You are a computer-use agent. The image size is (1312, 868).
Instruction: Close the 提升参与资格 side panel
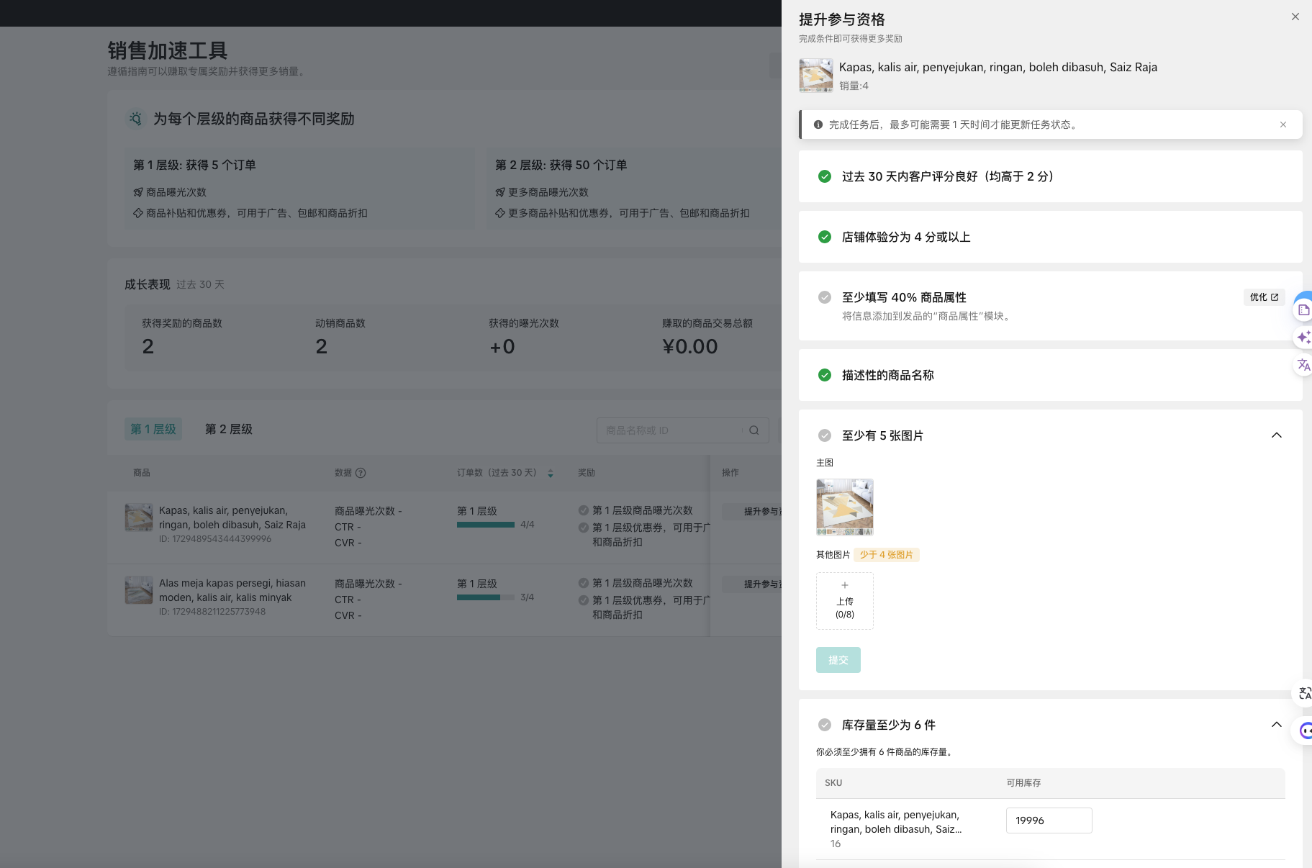point(1295,17)
